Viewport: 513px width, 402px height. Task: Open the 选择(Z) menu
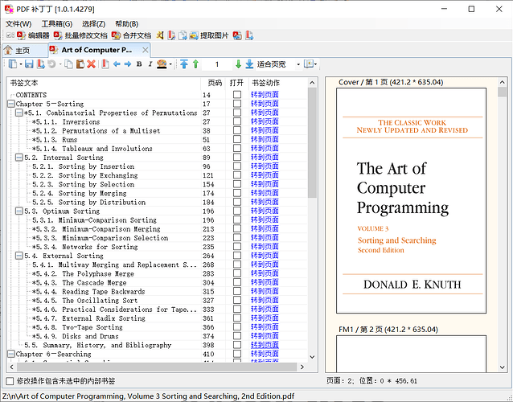pos(93,24)
